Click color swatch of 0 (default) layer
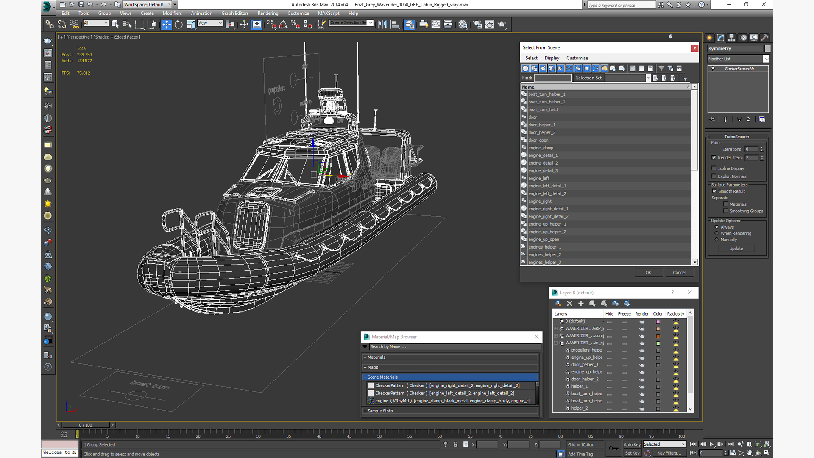Image resolution: width=814 pixels, height=458 pixels. (x=658, y=322)
